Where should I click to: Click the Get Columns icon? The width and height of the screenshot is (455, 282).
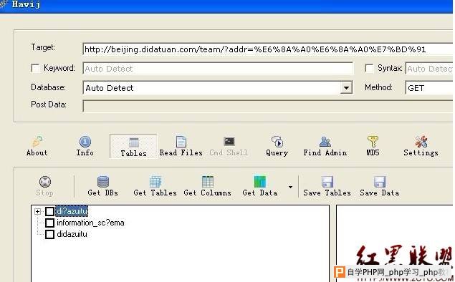tap(208, 181)
